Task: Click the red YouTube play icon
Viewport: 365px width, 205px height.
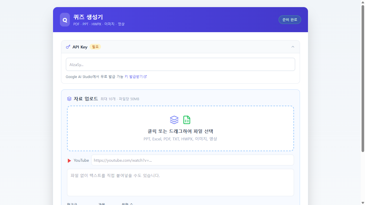Action: pyautogui.click(x=69, y=161)
